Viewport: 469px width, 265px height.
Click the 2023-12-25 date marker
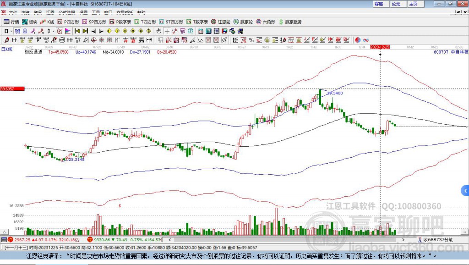coord(380,47)
